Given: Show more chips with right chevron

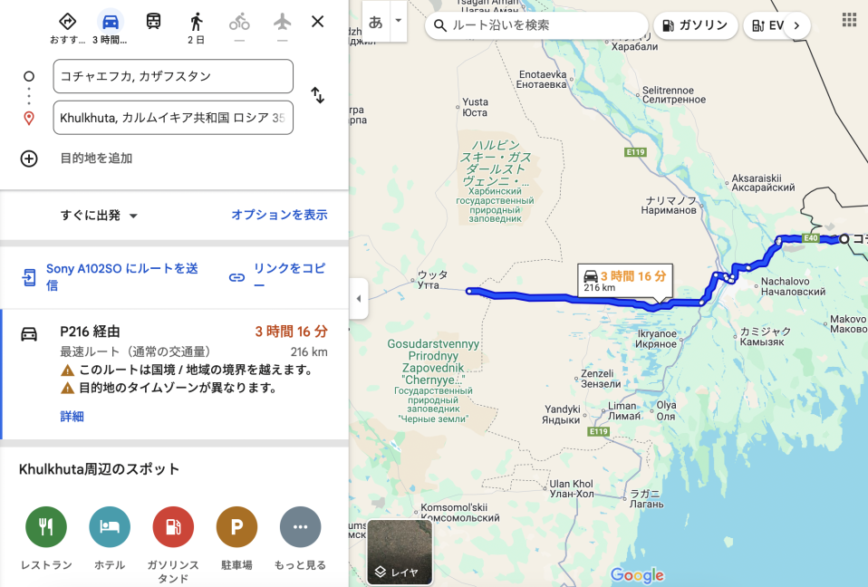Looking at the screenshot, I should (797, 25).
